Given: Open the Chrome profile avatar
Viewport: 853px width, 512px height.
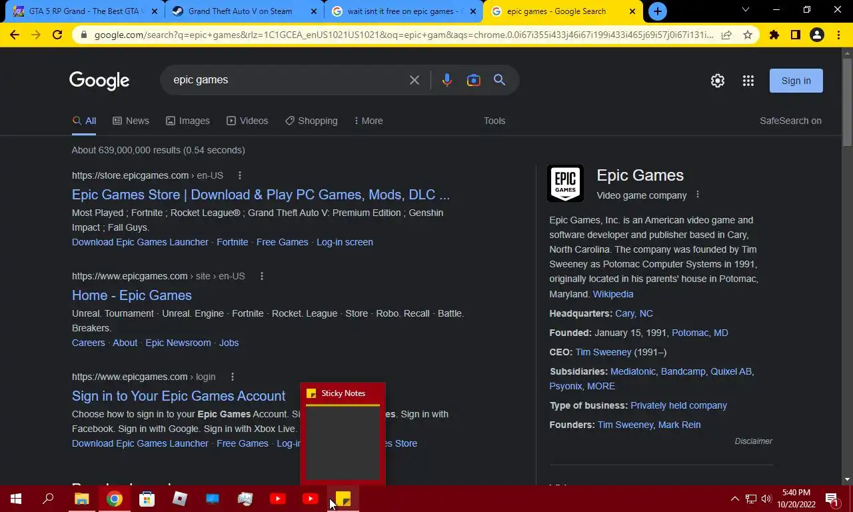Looking at the screenshot, I should [x=817, y=35].
